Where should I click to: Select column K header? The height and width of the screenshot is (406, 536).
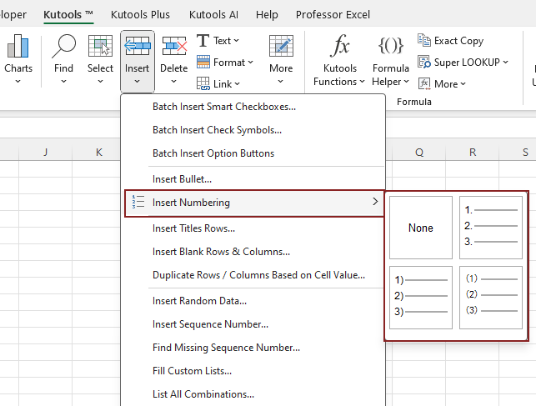98,152
